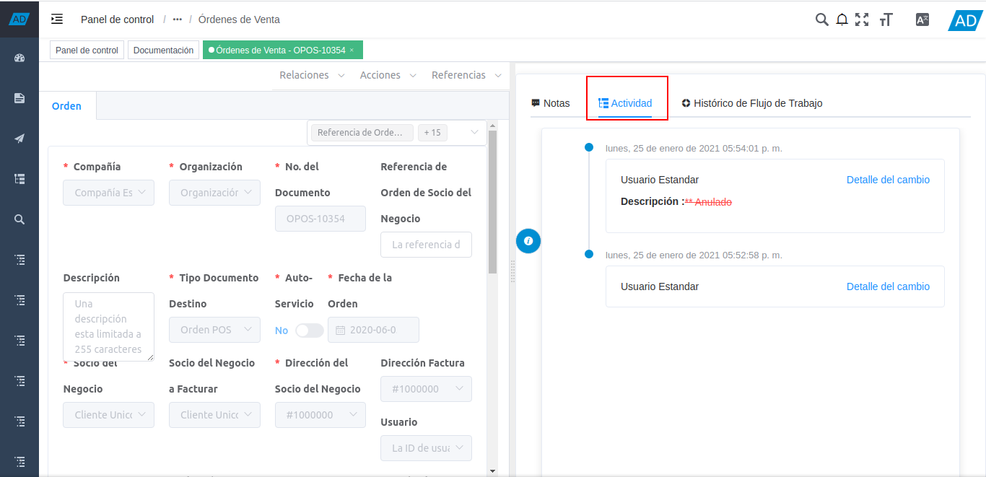Open the Organización dropdown
Screen dimensions: 986x477
click(x=214, y=193)
